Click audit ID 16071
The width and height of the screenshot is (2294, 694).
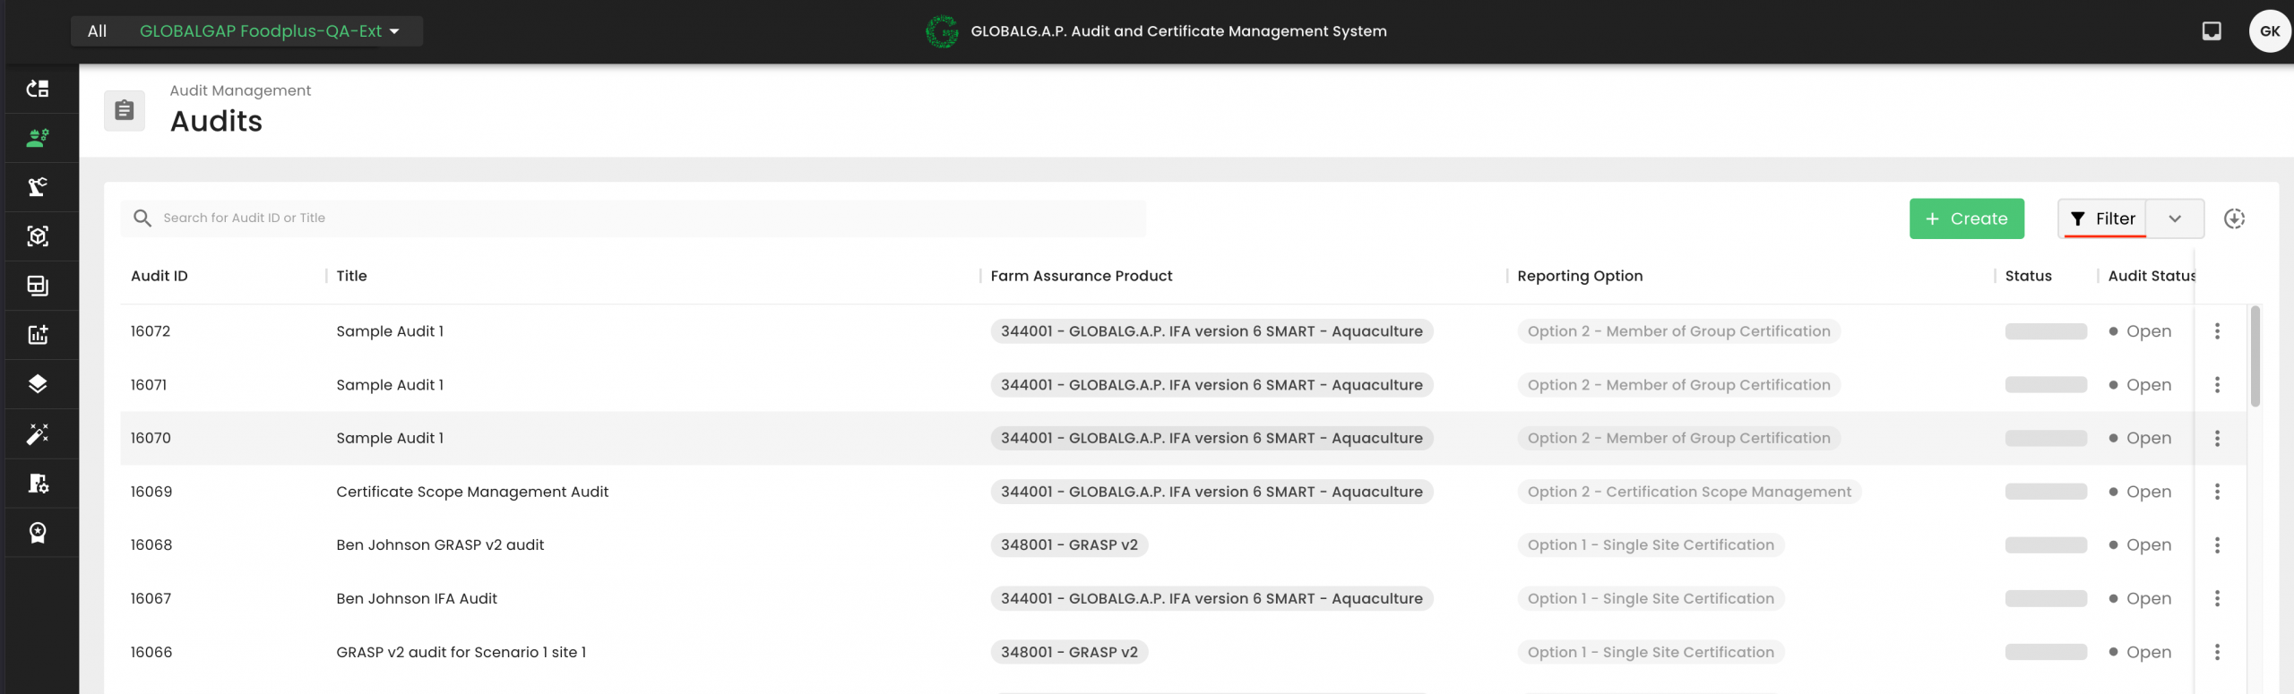(x=149, y=385)
